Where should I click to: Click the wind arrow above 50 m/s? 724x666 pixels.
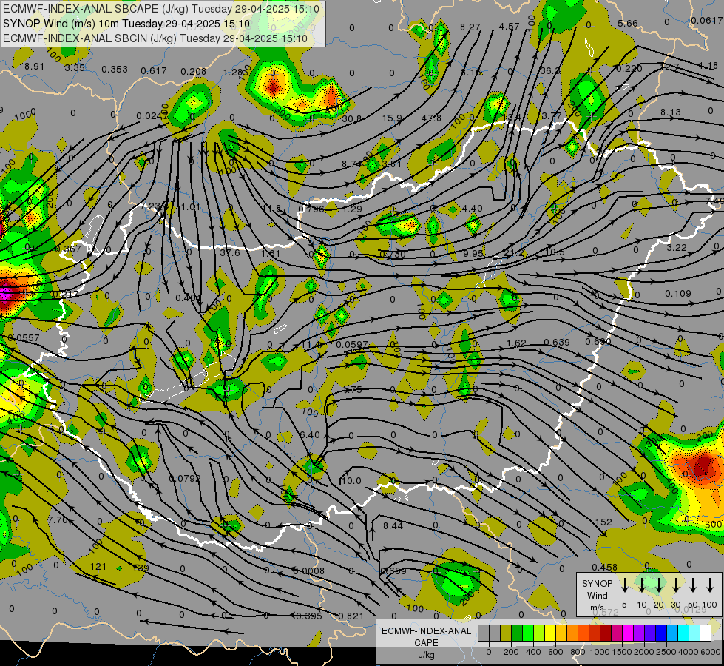click(693, 585)
